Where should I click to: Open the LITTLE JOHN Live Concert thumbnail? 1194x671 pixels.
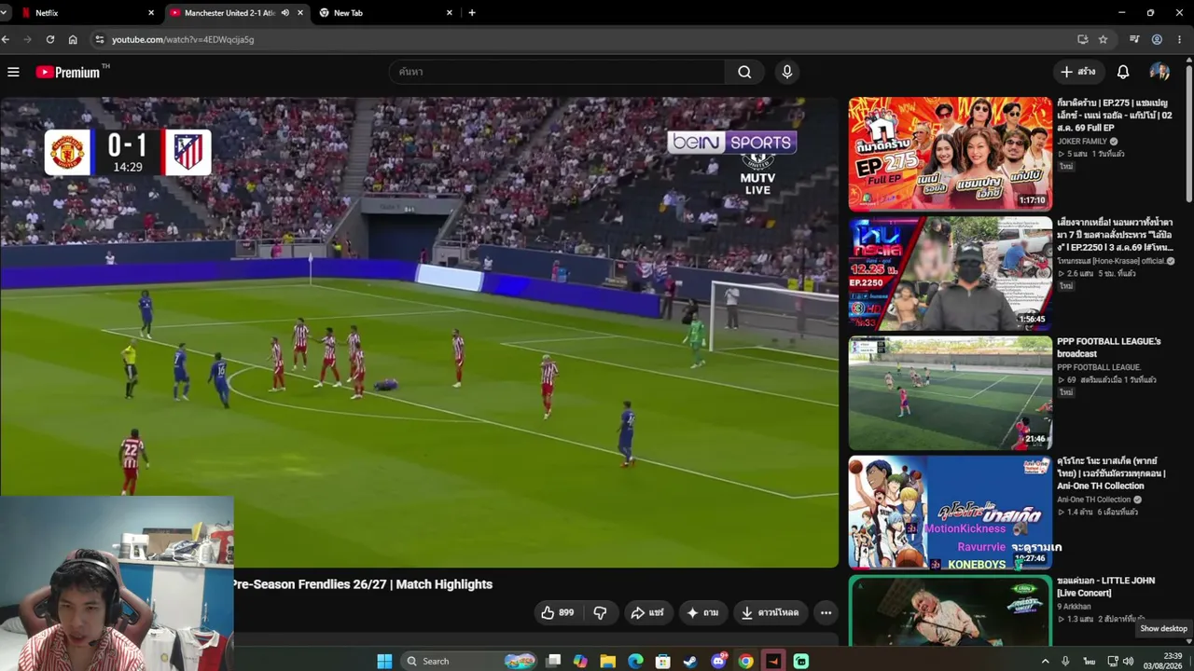point(950,611)
